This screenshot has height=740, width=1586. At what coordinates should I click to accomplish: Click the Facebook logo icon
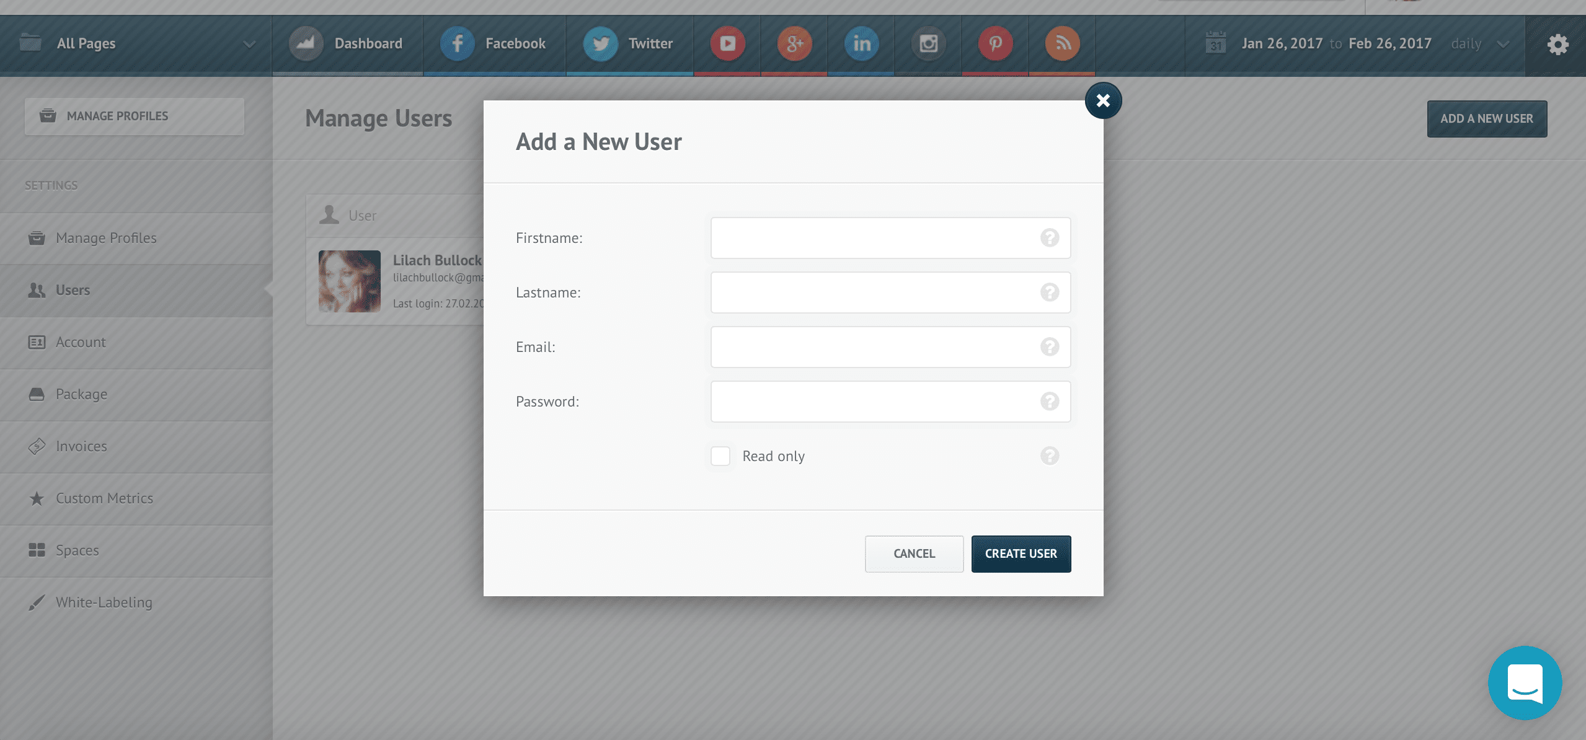[x=457, y=43]
